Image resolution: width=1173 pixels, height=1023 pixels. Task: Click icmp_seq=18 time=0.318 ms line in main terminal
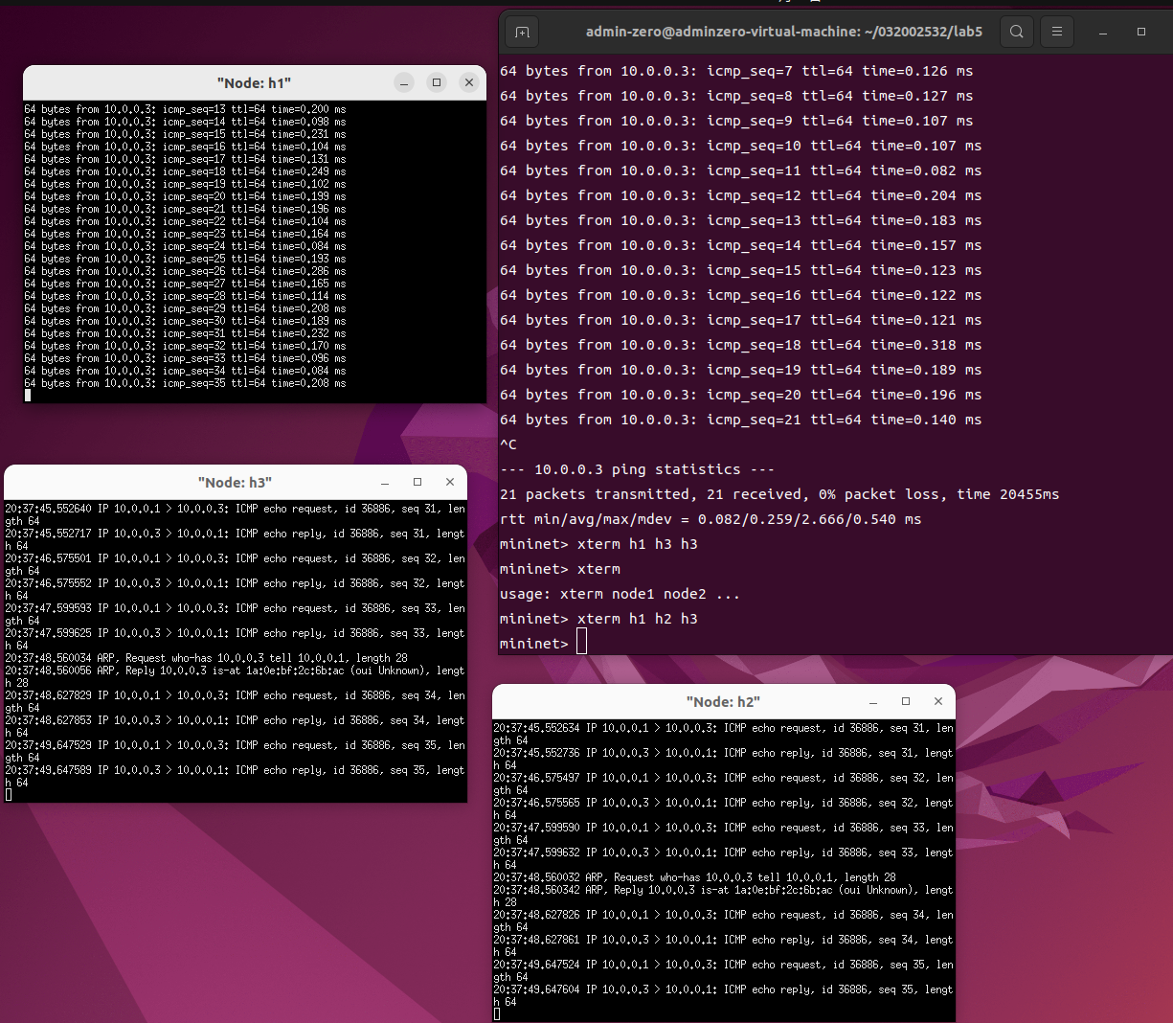[741, 345]
